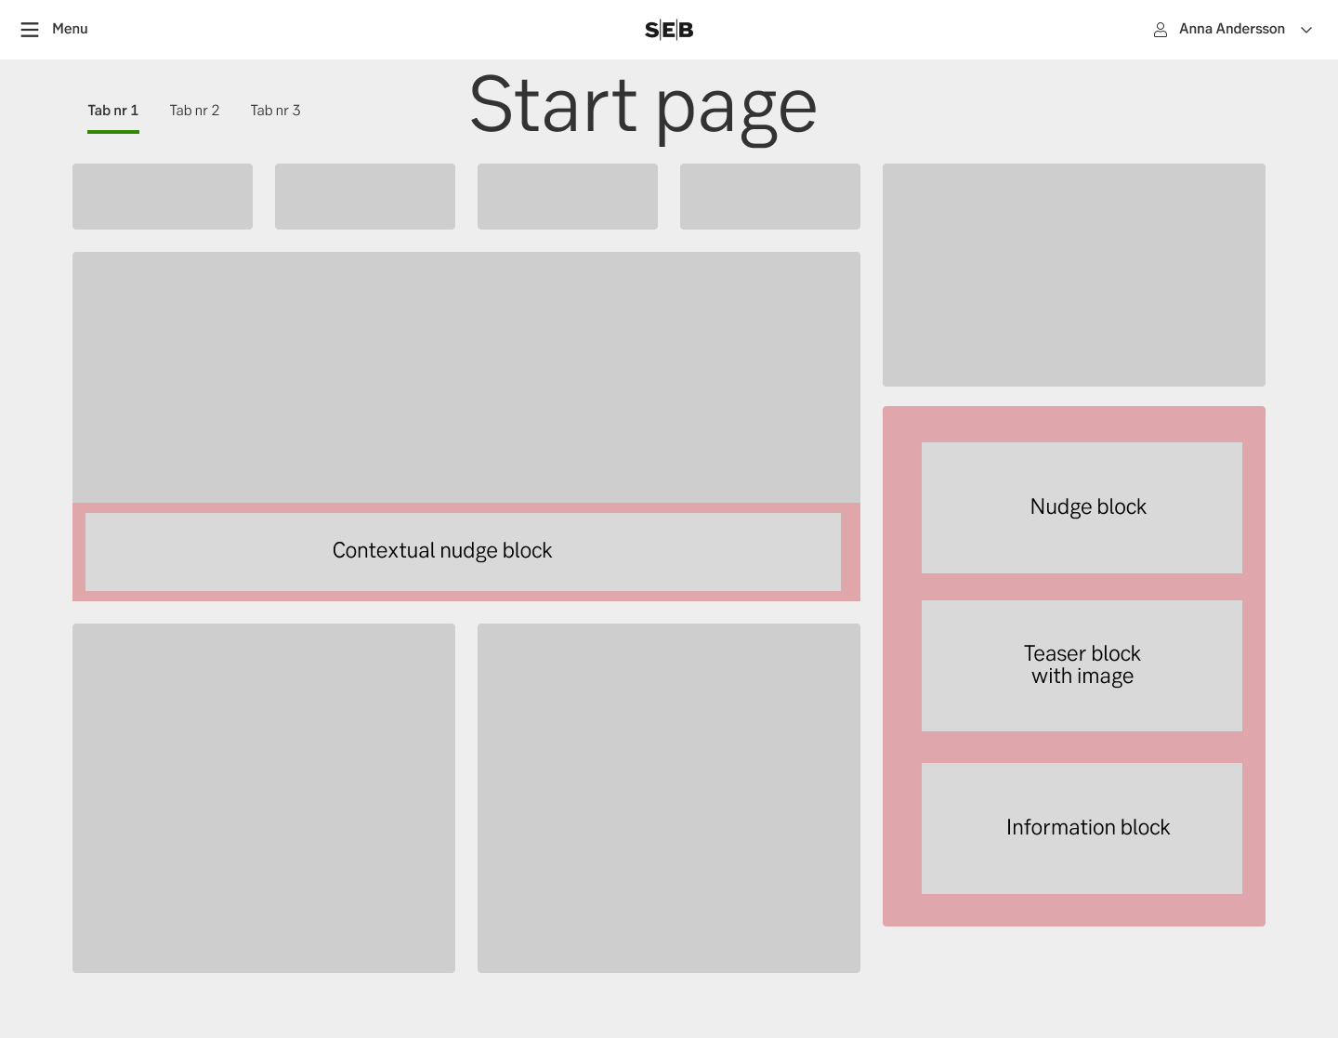Image resolution: width=1338 pixels, height=1038 pixels.
Task: Select the first placeholder card in top row
Action: tap(162, 196)
